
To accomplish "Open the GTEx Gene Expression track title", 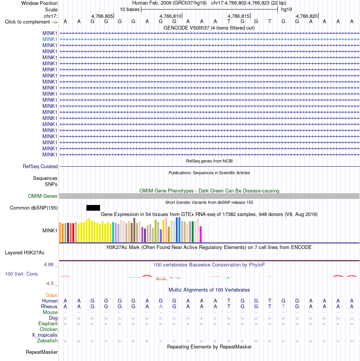I will tap(209, 214).
